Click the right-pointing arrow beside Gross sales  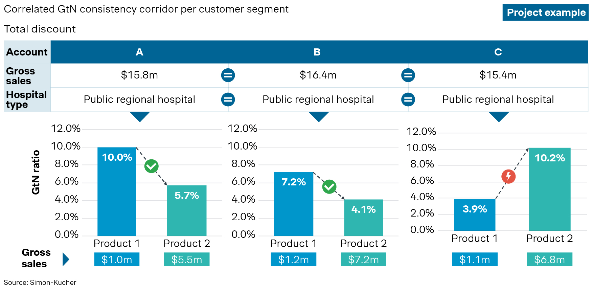pyautogui.click(x=66, y=260)
